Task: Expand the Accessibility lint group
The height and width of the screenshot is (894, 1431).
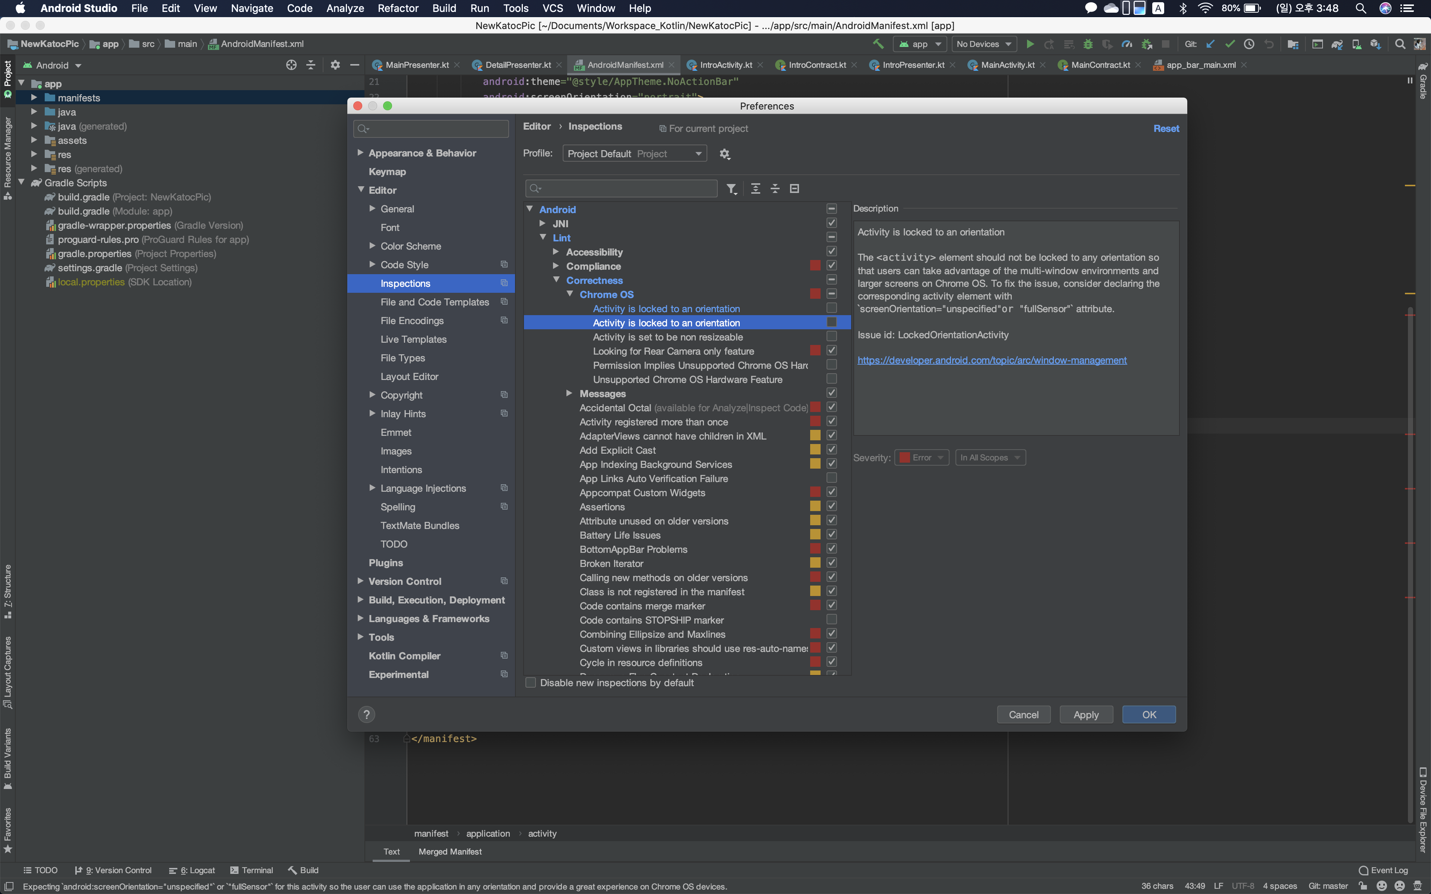Action: pos(556,252)
